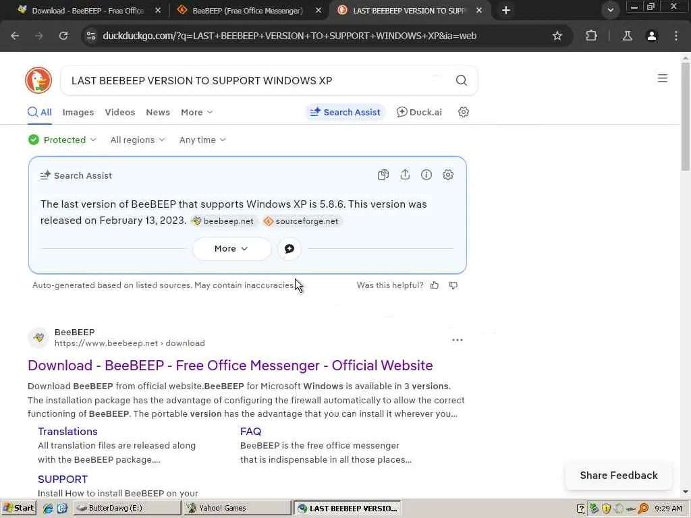Give thumbs down to Search Assist answer
Screen dimensions: 691x518
[x=453, y=285]
